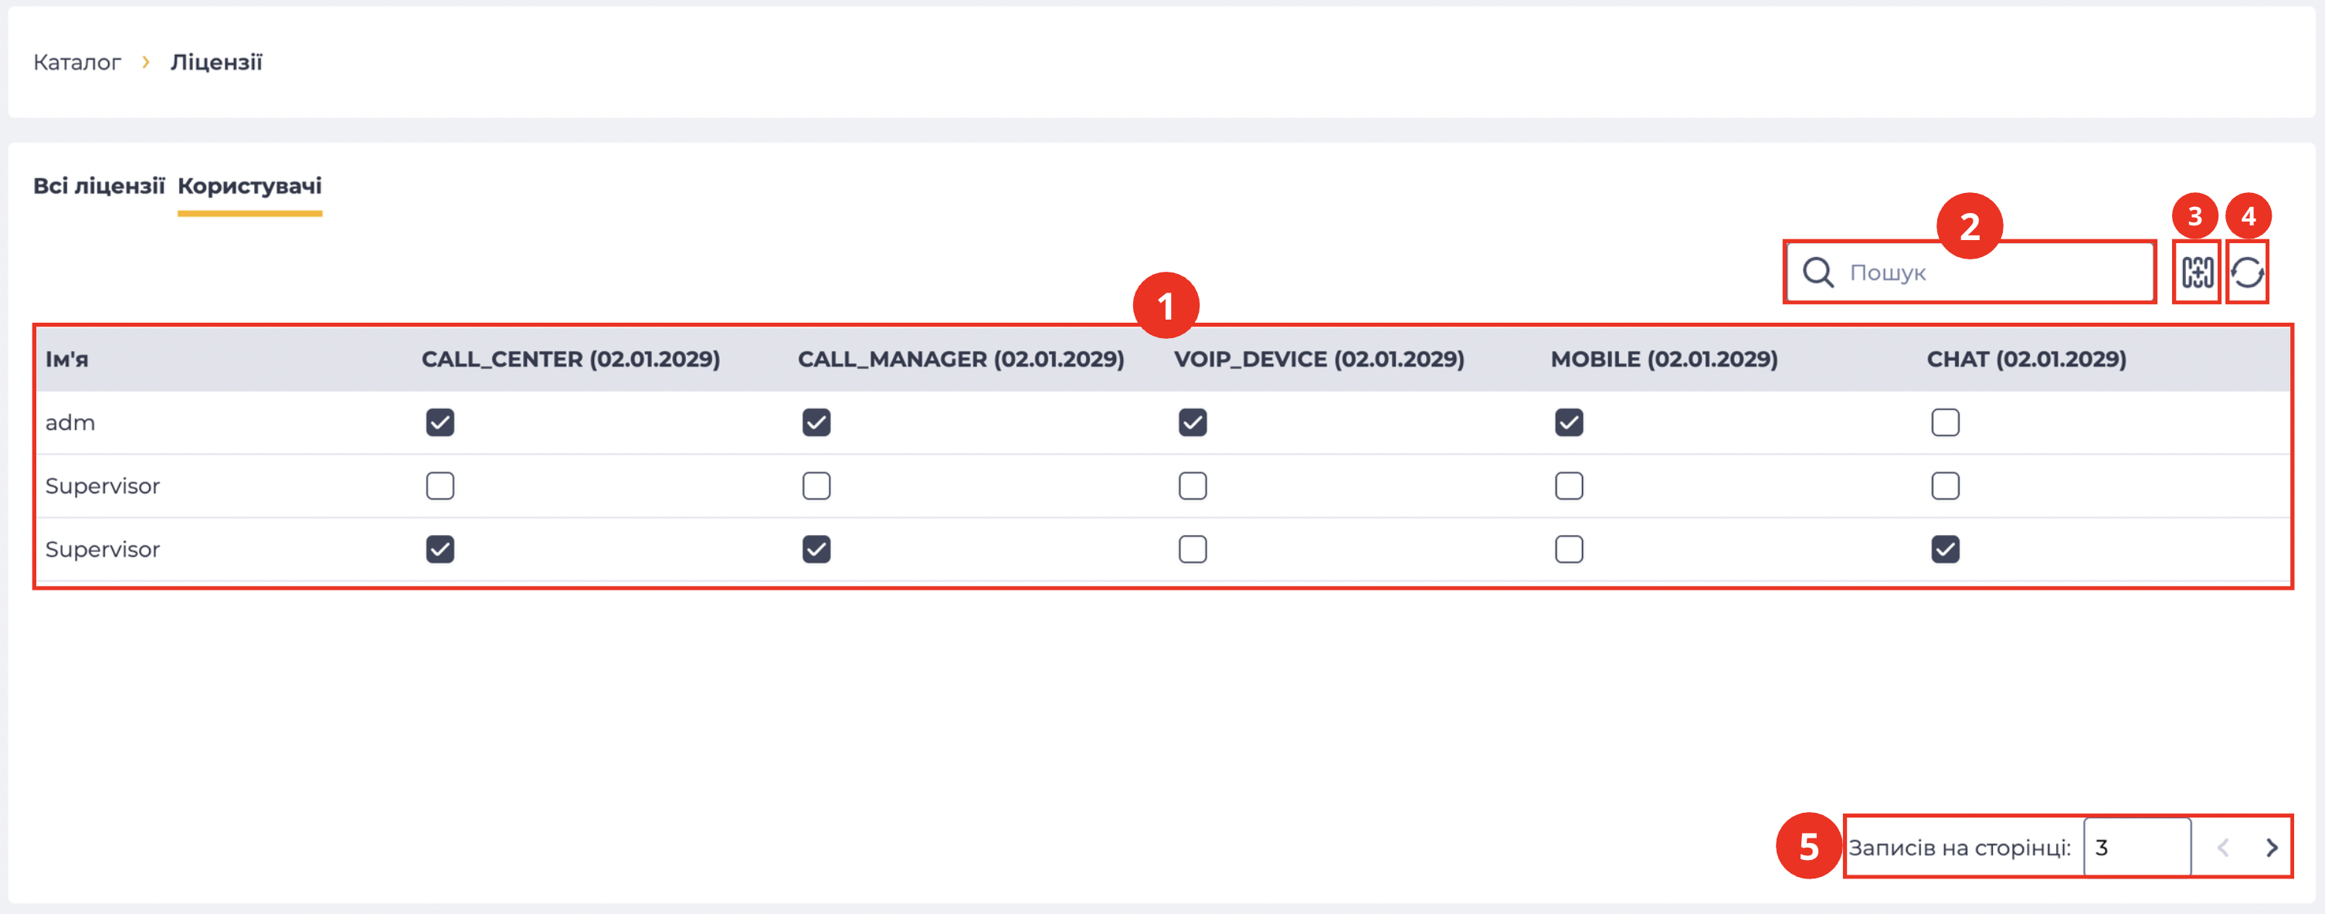Select the Користувачі tab
Screen dimensions: 2325x914
(x=250, y=186)
